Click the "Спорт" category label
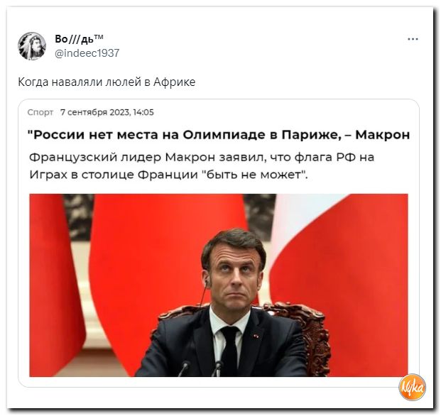Image resolution: width=441 pixels, height=416 pixels. coord(40,112)
